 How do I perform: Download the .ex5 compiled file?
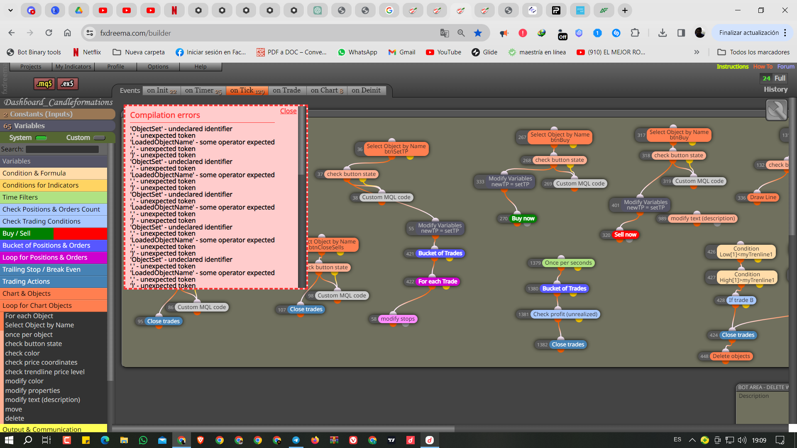tap(67, 84)
